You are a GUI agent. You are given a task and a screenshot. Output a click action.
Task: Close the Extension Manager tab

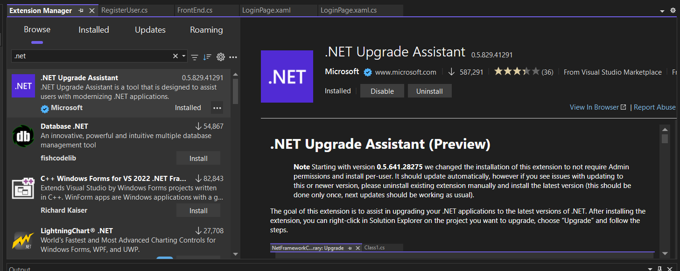click(x=91, y=10)
